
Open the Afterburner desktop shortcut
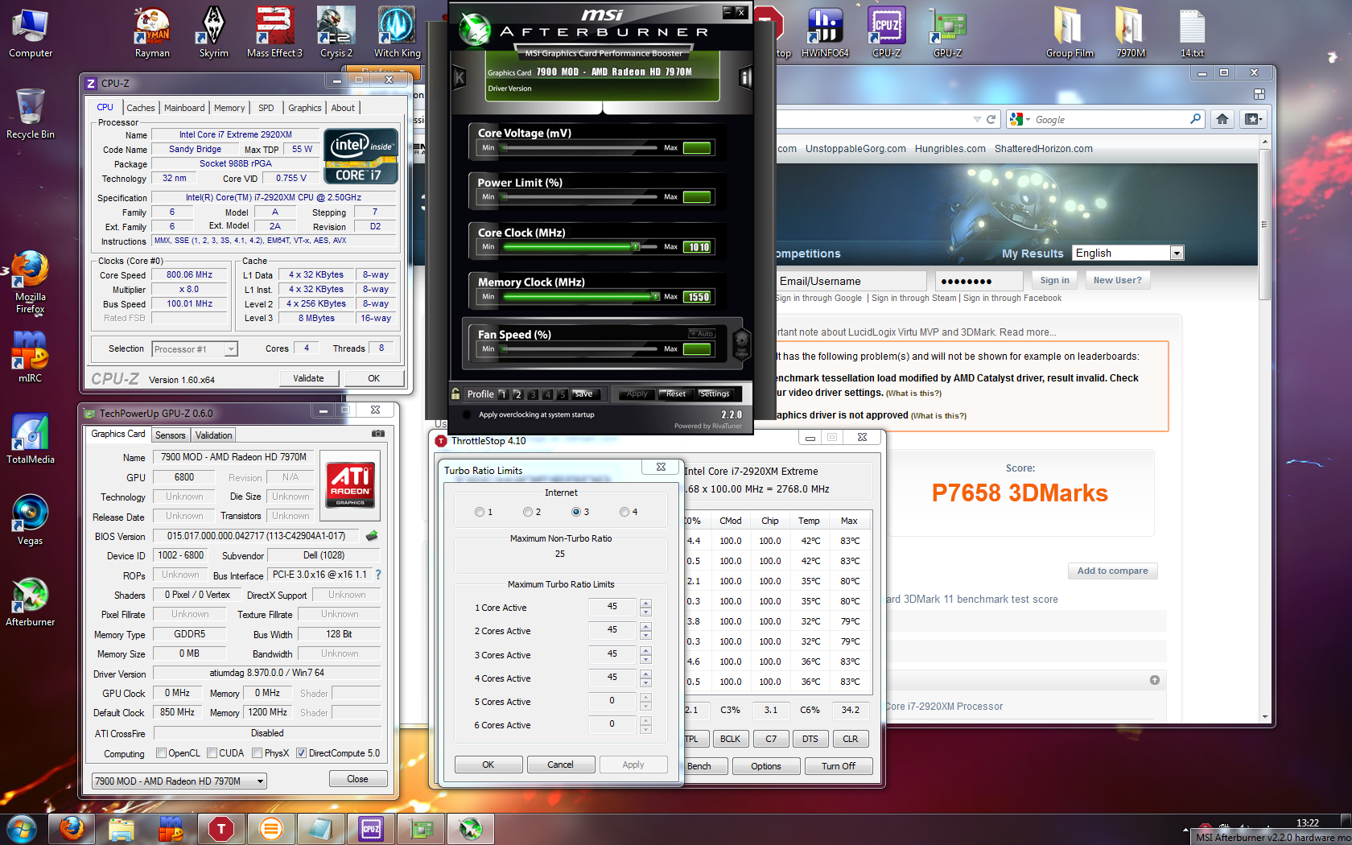[x=31, y=602]
